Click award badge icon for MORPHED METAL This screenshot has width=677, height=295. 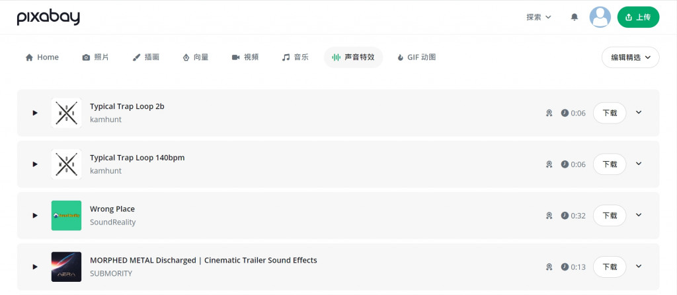click(x=549, y=267)
